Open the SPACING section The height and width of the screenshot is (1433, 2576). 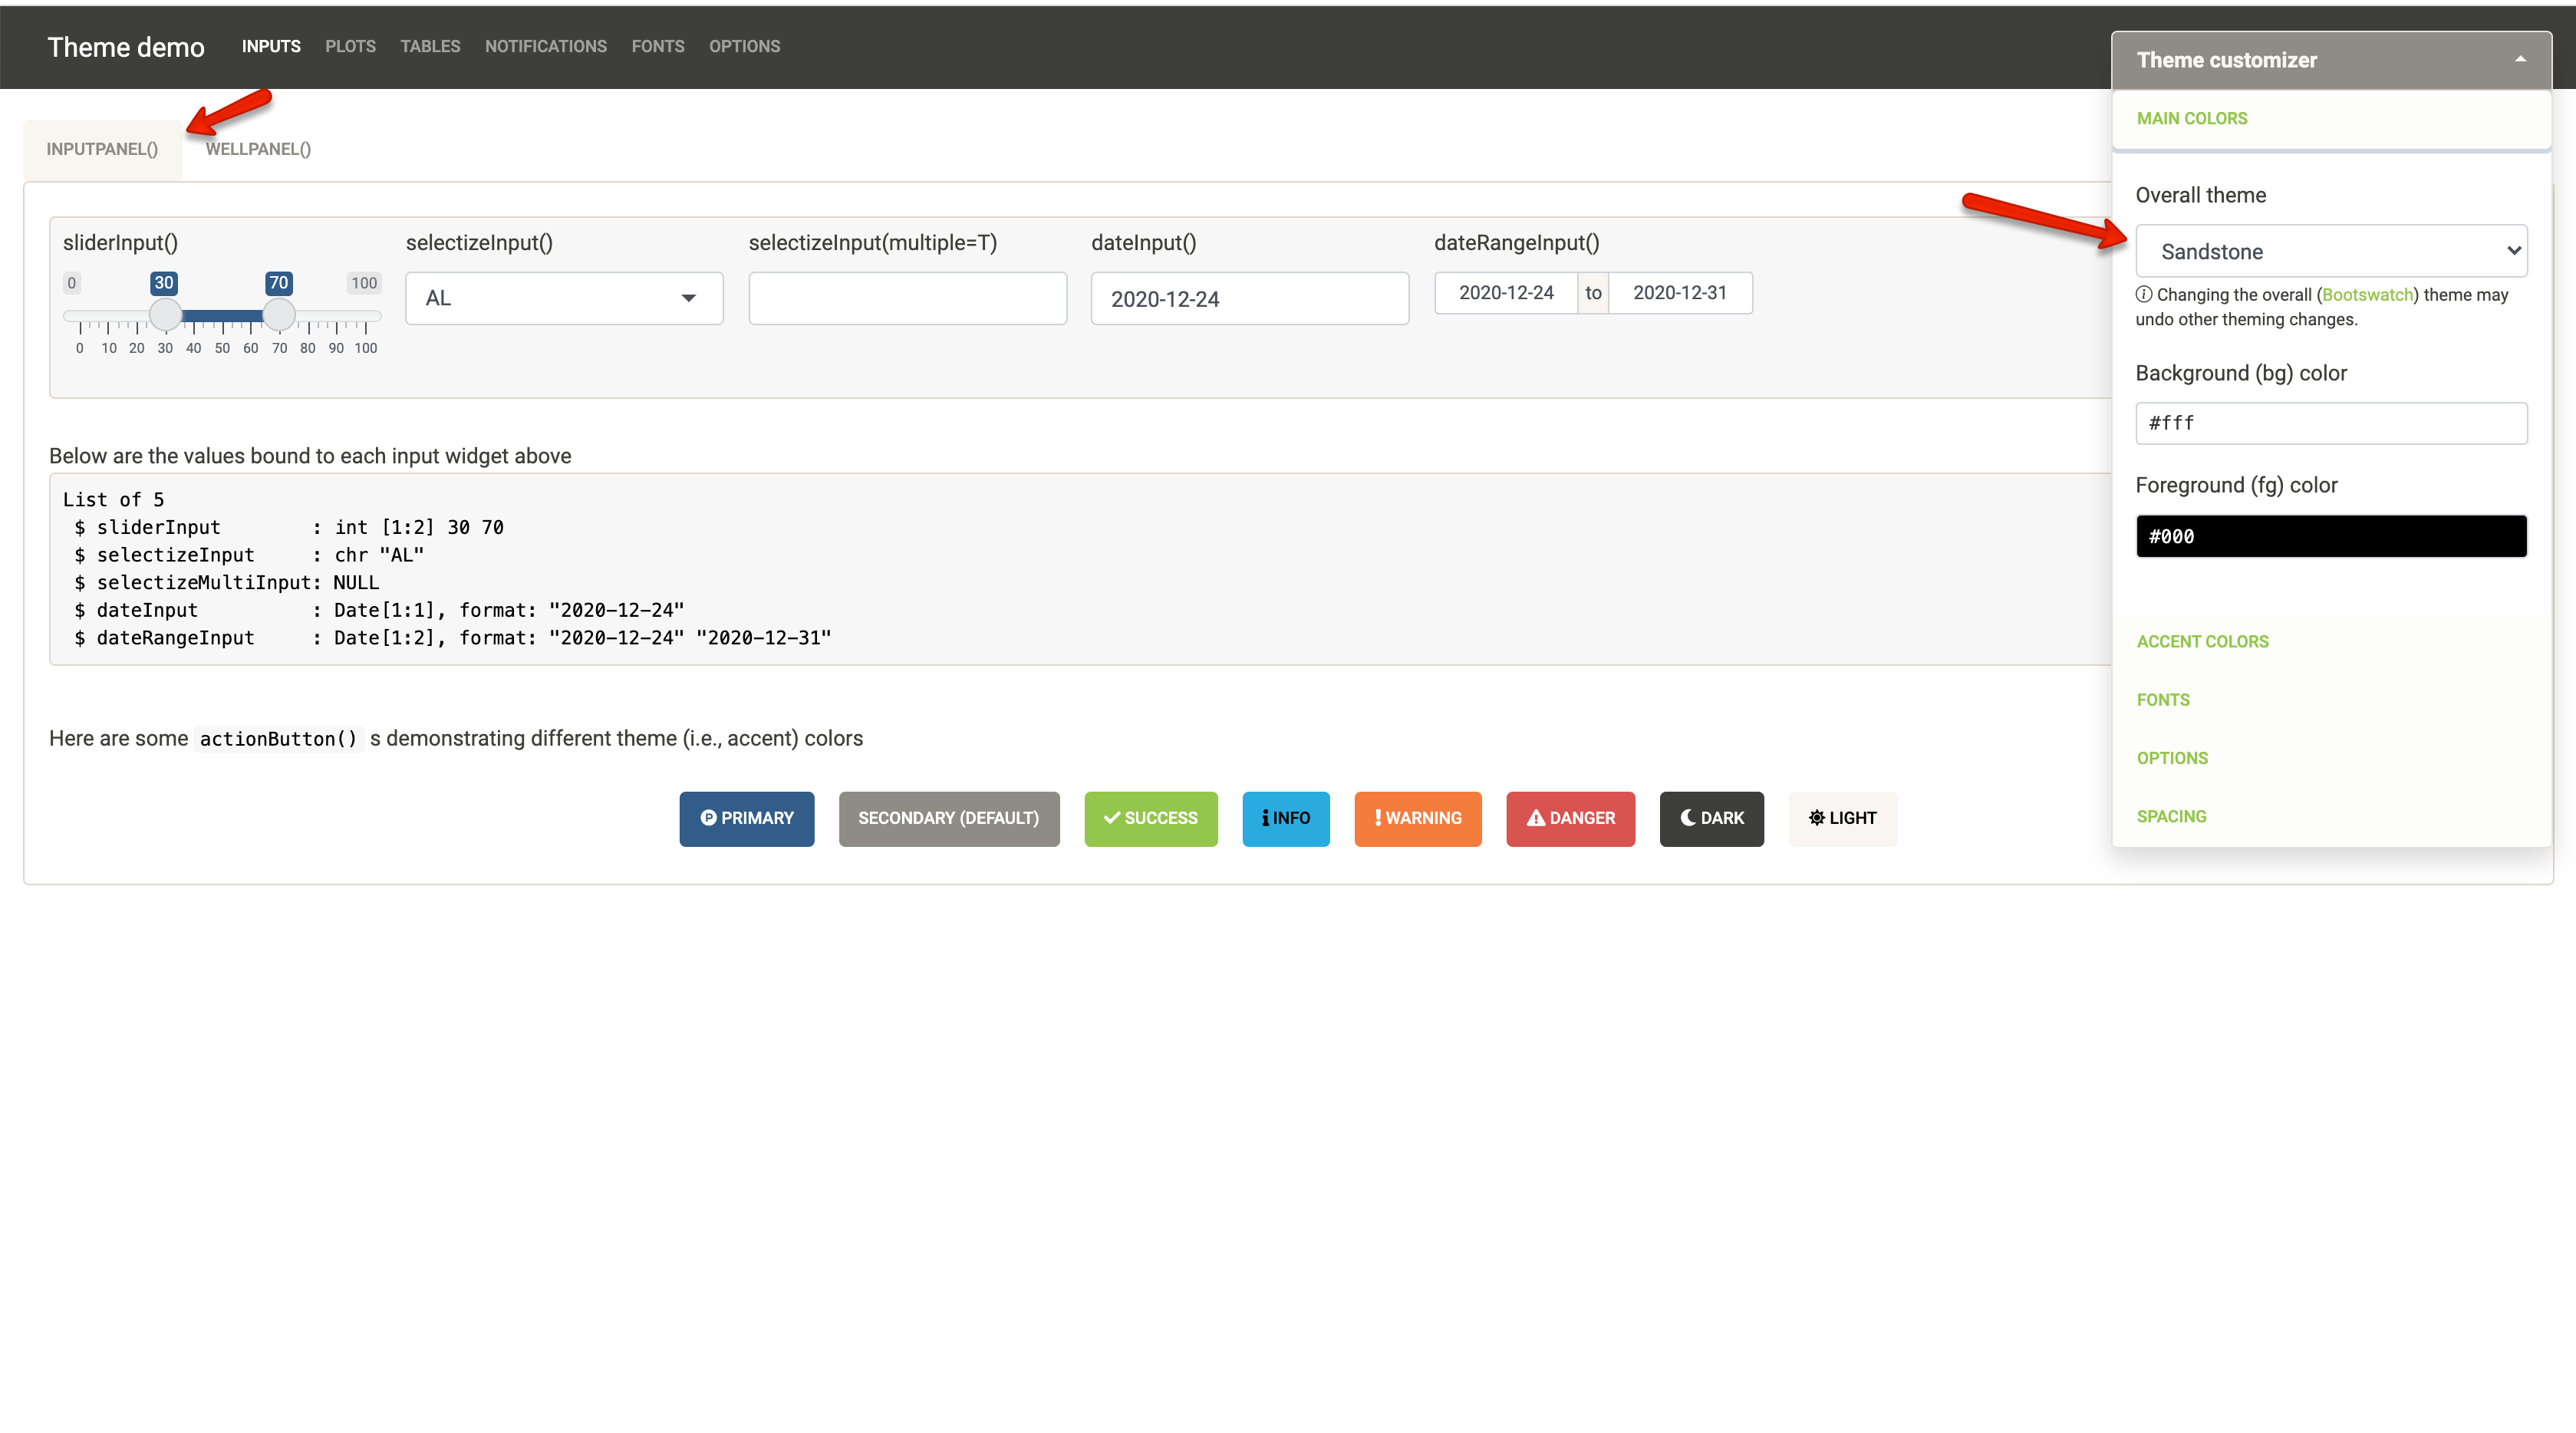point(2171,815)
